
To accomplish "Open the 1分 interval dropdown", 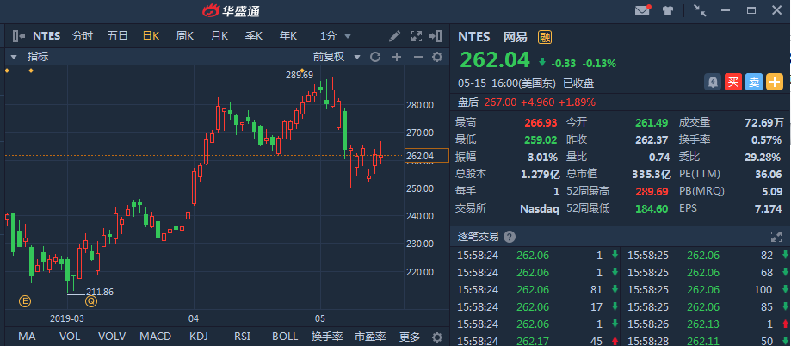I will tap(336, 36).
